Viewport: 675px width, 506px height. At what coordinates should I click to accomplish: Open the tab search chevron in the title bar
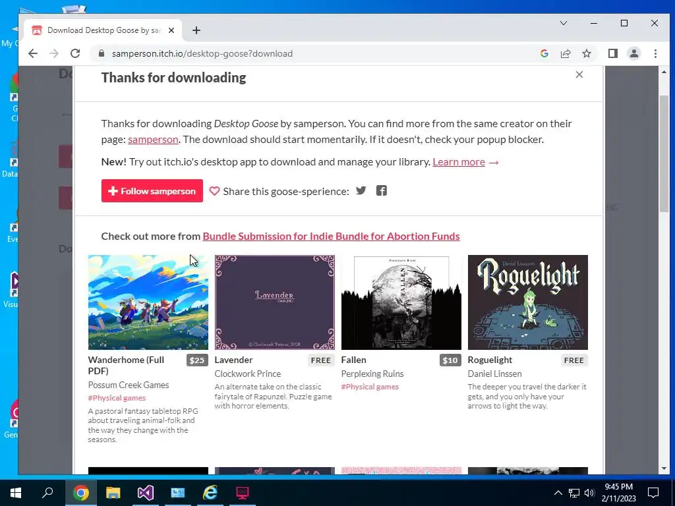pos(564,23)
